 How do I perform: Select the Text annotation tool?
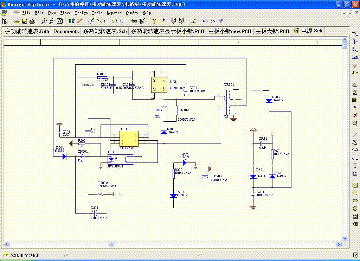[x=355, y=166]
